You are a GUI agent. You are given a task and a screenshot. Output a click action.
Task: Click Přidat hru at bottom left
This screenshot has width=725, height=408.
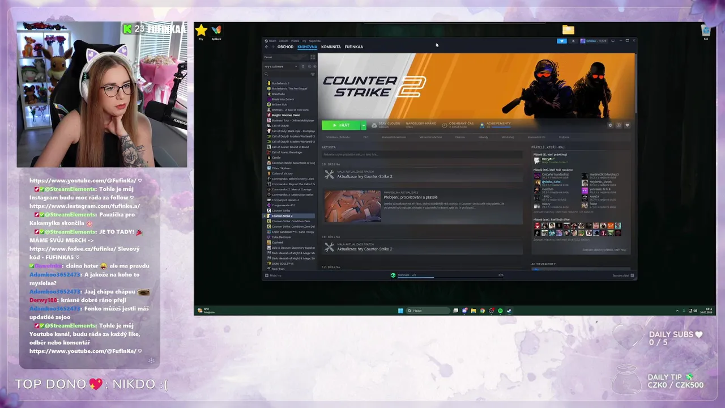pos(273,275)
